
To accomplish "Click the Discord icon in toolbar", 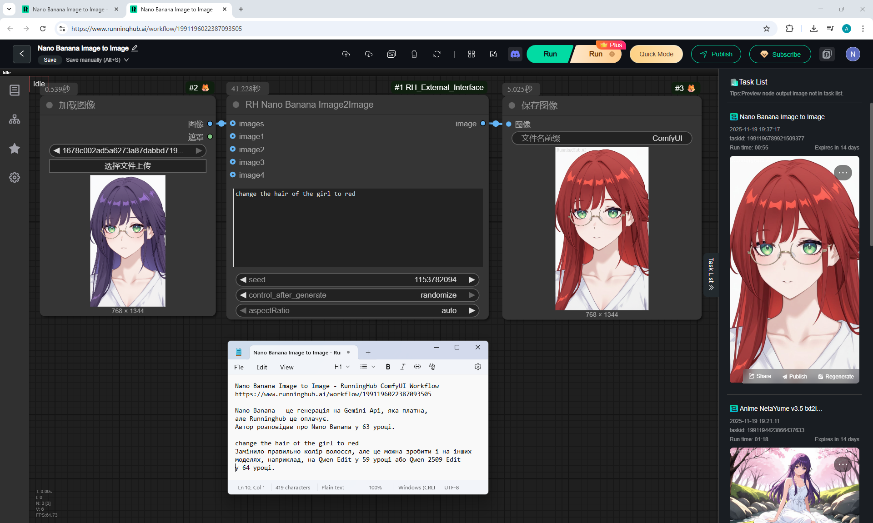I will point(515,54).
